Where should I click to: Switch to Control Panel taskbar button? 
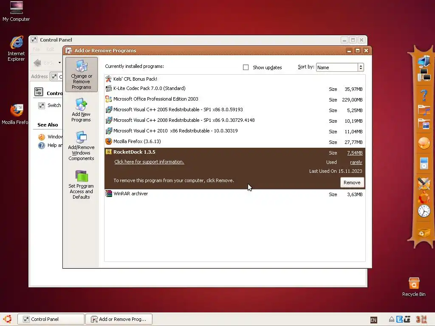[x=51, y=319]
